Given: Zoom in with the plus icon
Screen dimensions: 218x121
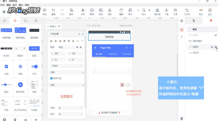Looking at the screenshot, I should [x=149, y=10].
